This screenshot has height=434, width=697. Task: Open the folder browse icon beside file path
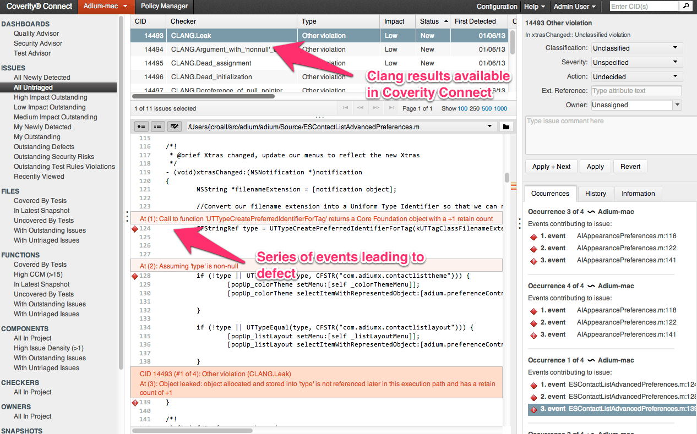(x=506, y=127)
